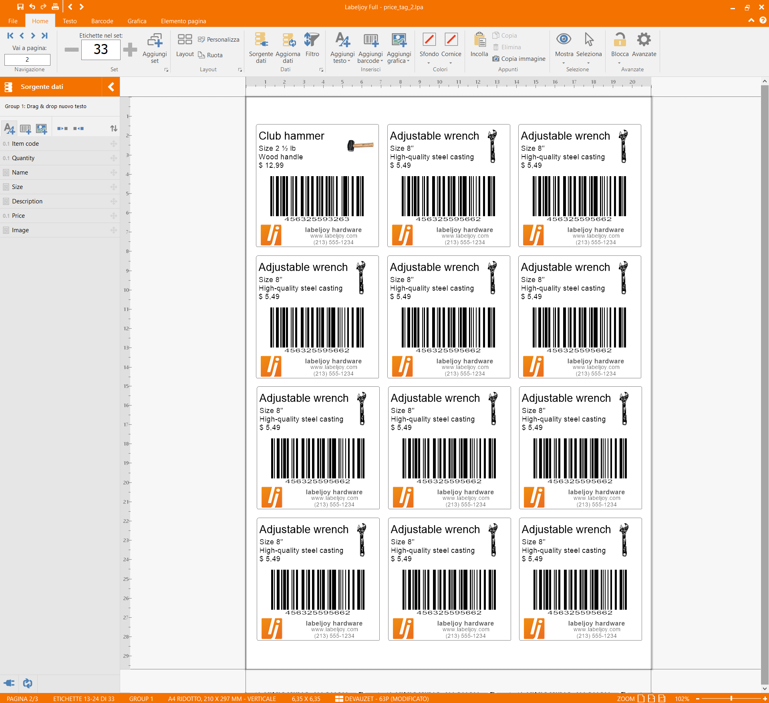Open Cornice color picker

coord(451,48)
